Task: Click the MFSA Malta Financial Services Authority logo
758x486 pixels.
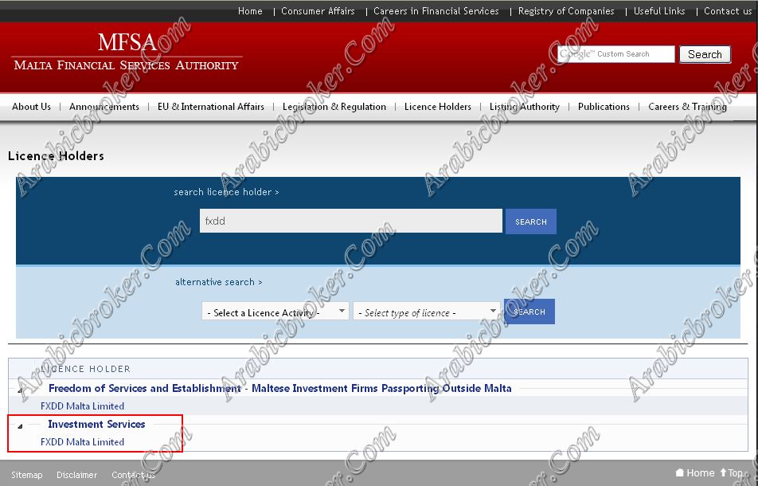Action: (x=127, y=52)
